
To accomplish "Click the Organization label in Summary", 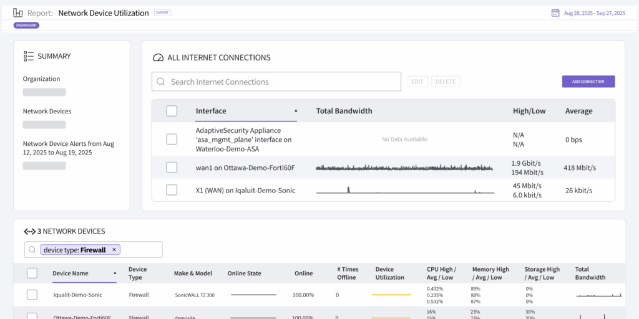I will pos(41,79).
